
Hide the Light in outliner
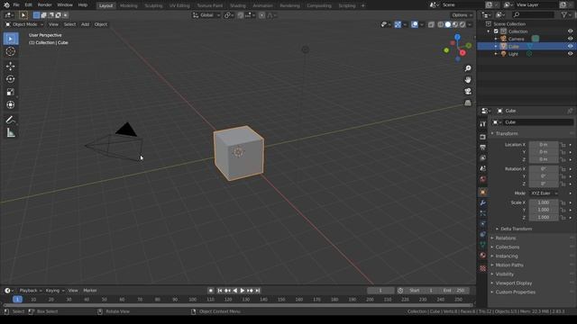point(570,54)
